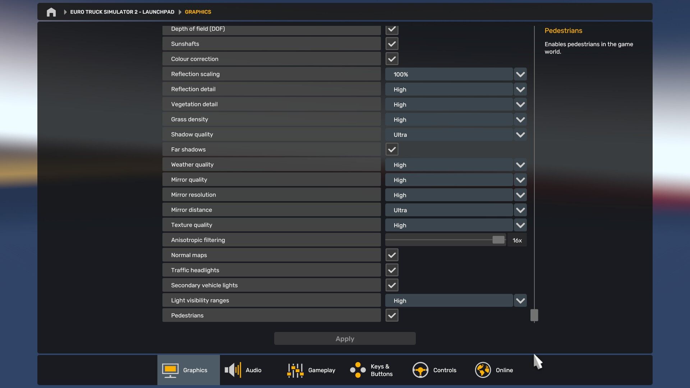Expand Shadow quality dropdown arrow
The height and width of the screenshot is (388, 690).
tap(520, 135)
